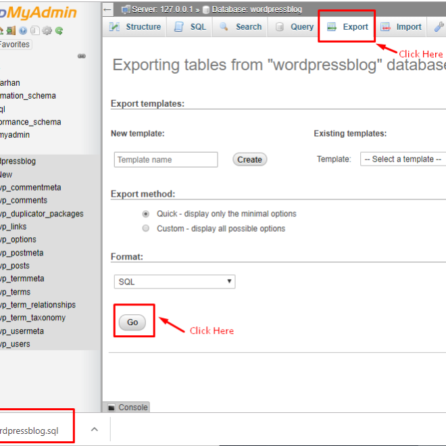This screenshot has width=446, height=446.
Task: Select the database ending in 'arhan'
Action: 10,83
